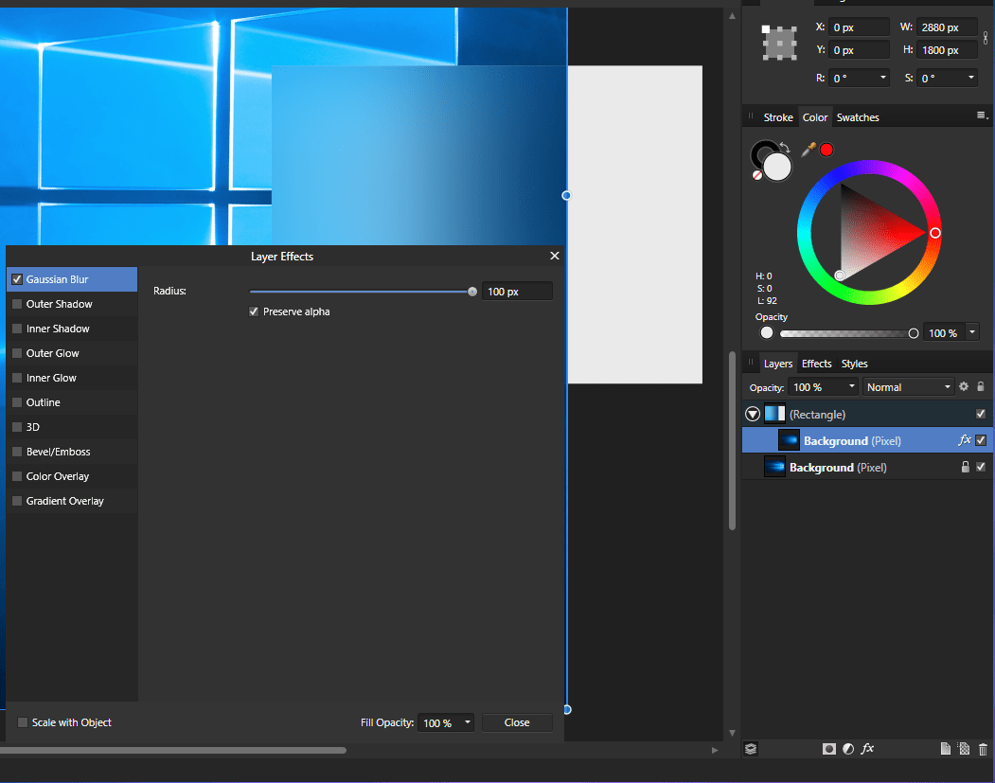The image size is (995, 783).
Task: Open the Fill Opacity dropdown arrow
Action: (x=468, y=722)
